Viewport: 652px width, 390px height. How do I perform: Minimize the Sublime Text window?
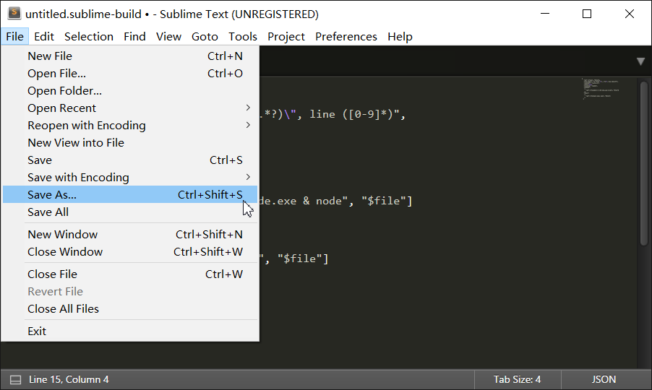click(545, 14)
